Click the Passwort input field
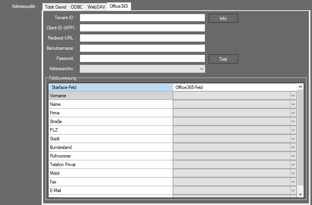Image resolution: width=312 pixels, height=205 pixels. [x=142, y=58]
